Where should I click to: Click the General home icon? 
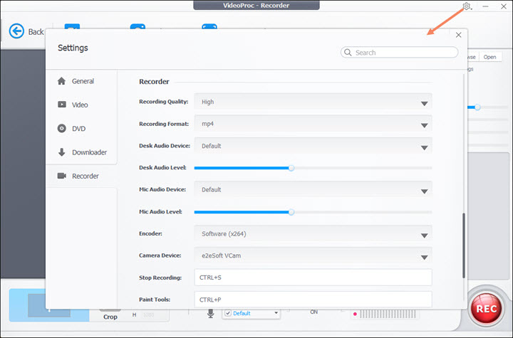click(x=61, y=80)
